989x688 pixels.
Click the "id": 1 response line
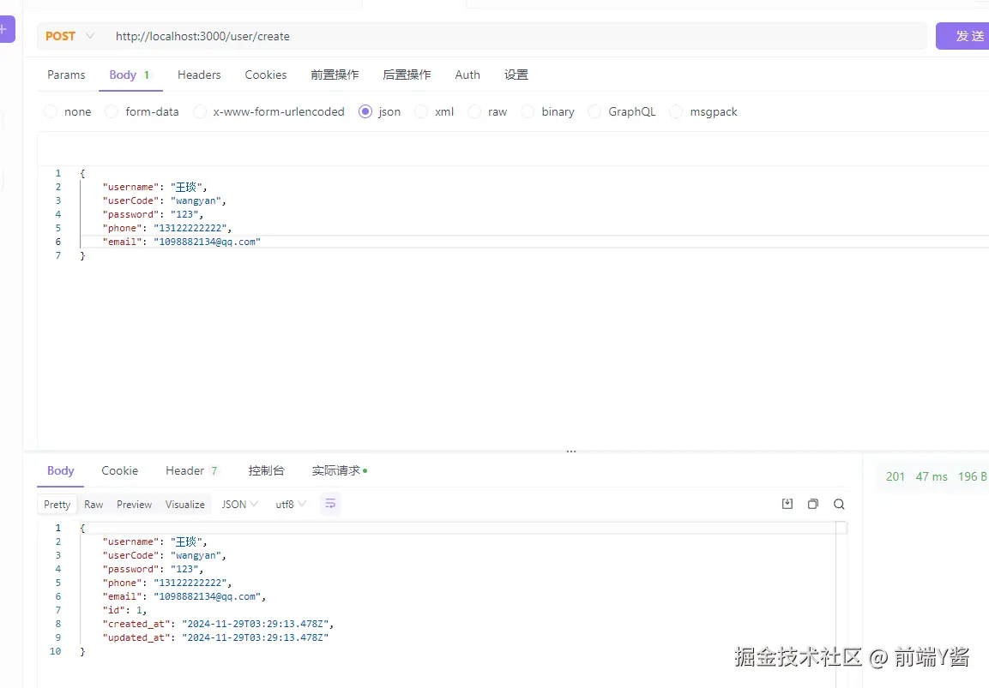coord(124,610)
